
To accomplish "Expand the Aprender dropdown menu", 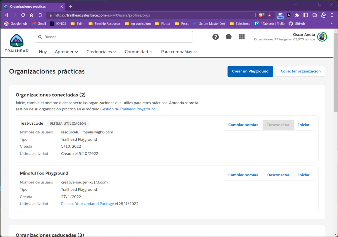I will pos(66,52).
